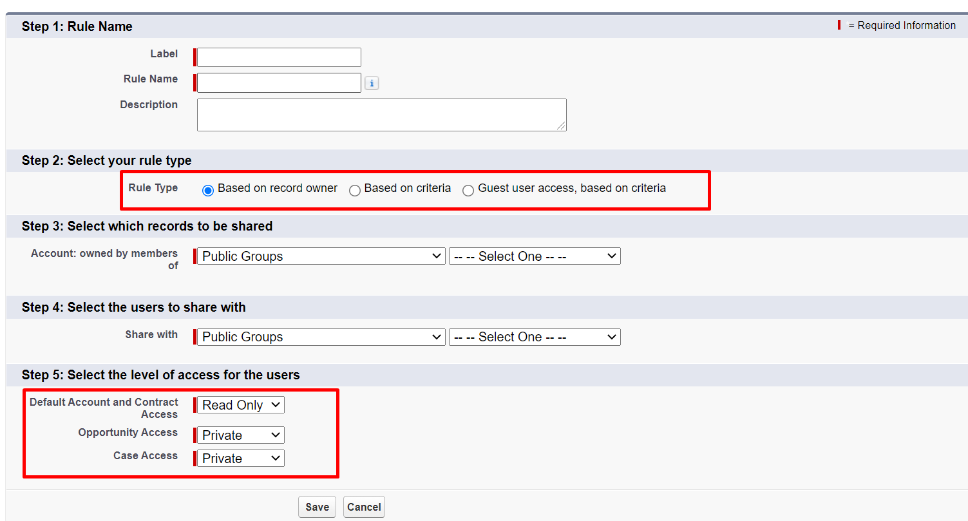968x521 pixels.
Task: Click the Rule Name input box
Action: (x=277, y=82)
